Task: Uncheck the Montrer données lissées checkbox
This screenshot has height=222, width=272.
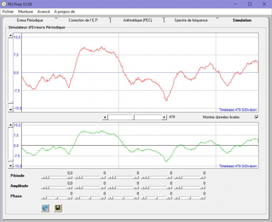Action: (x=257, y=117)
